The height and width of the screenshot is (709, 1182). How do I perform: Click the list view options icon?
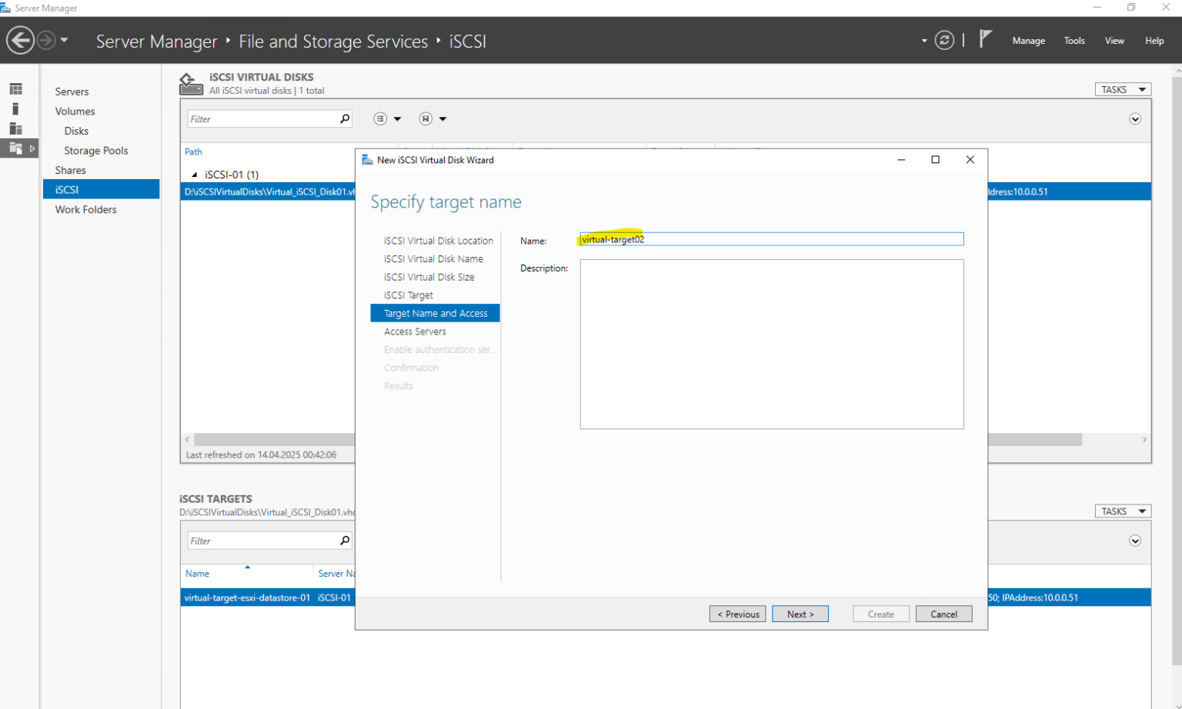(x=381, y=118)
